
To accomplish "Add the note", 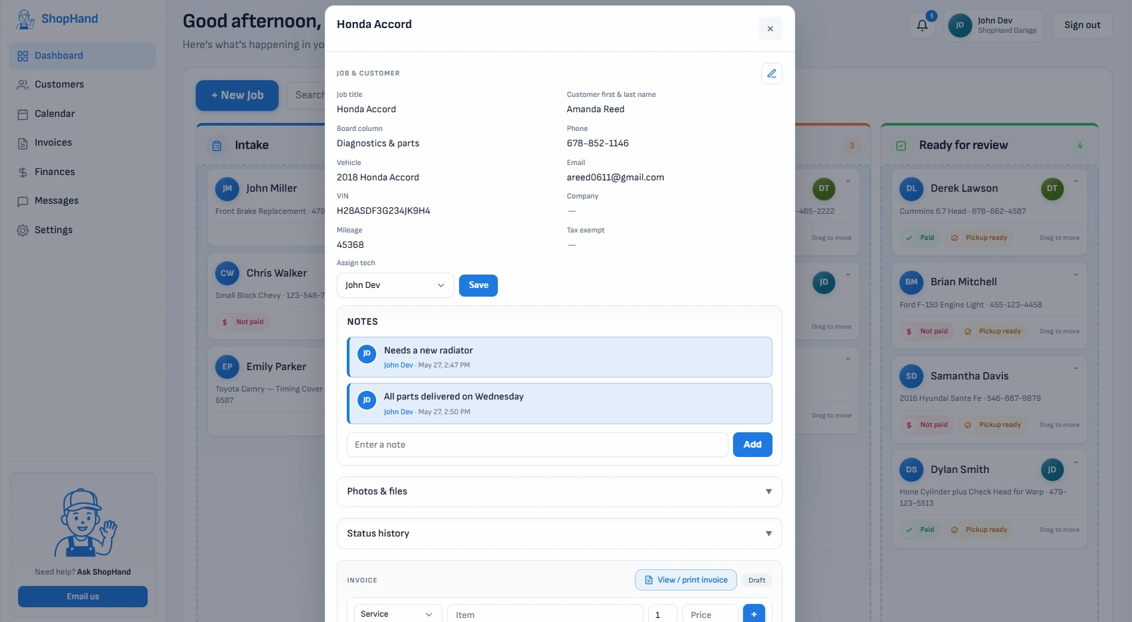I will coord(752,445).
